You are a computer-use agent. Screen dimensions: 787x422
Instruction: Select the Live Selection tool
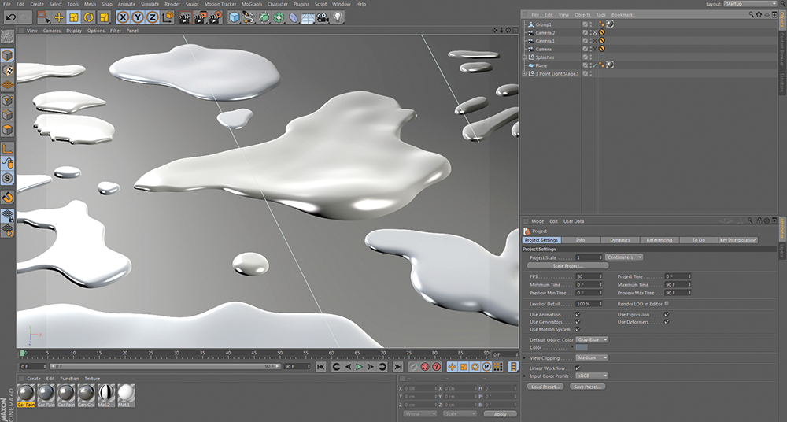click(43, 17)
